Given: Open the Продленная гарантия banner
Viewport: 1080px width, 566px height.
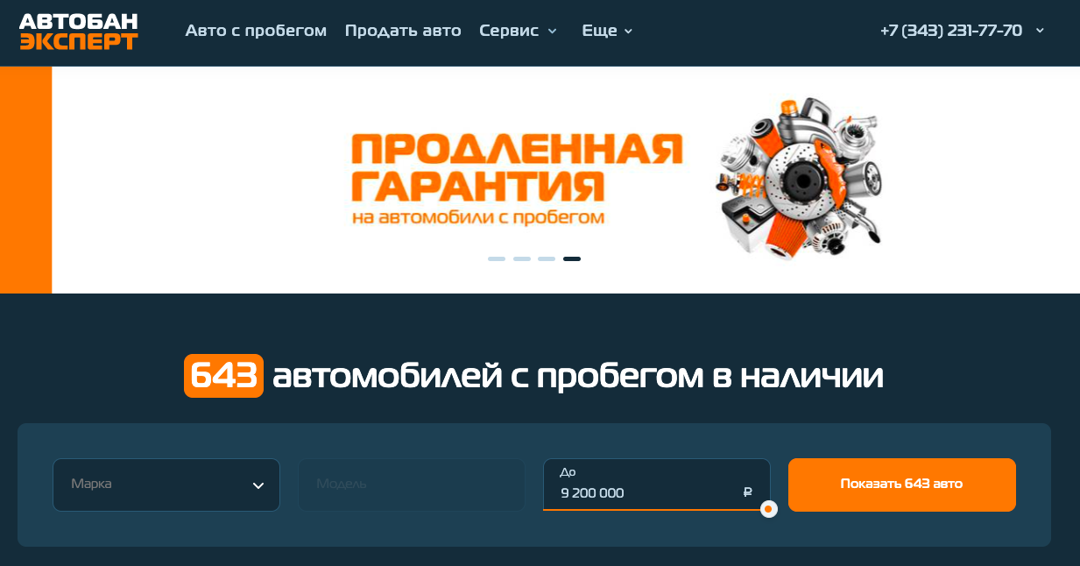Looking at the screenshot, I should pyautogui.click(x=566, y=180).
